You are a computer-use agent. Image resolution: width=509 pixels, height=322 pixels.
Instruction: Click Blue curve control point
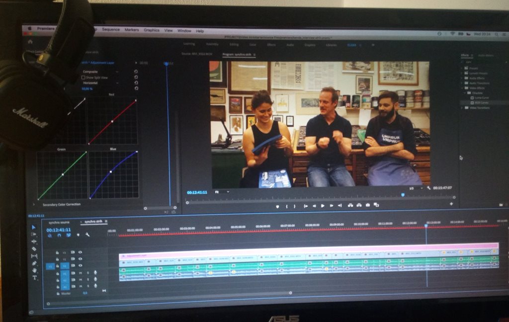coord(111,171)
